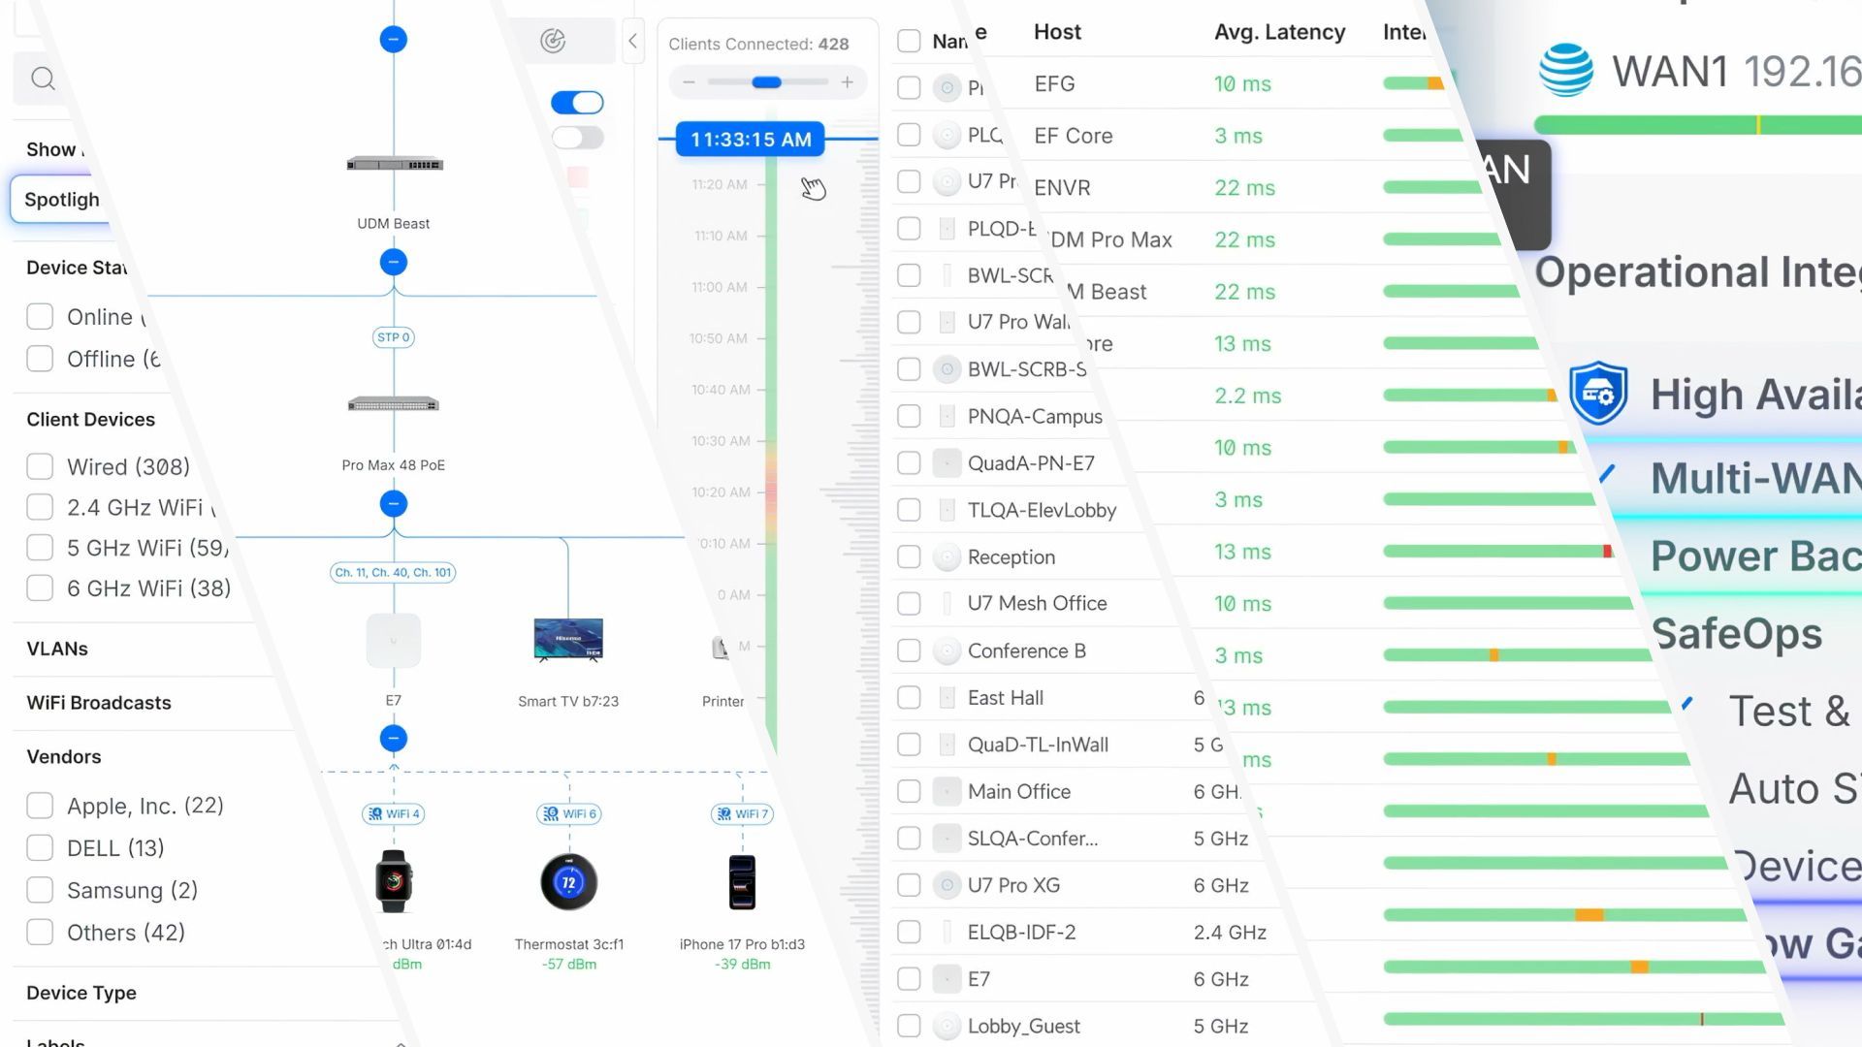
Task: Select the E7 access point icon
Action: tap(394, 641)
